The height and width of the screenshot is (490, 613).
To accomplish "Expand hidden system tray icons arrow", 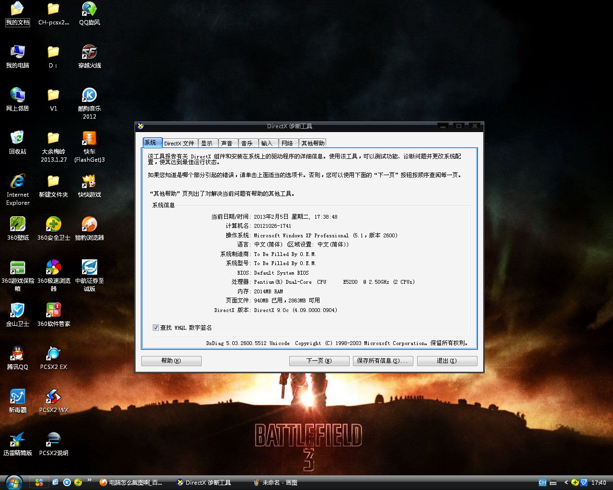I will [566, 482].
